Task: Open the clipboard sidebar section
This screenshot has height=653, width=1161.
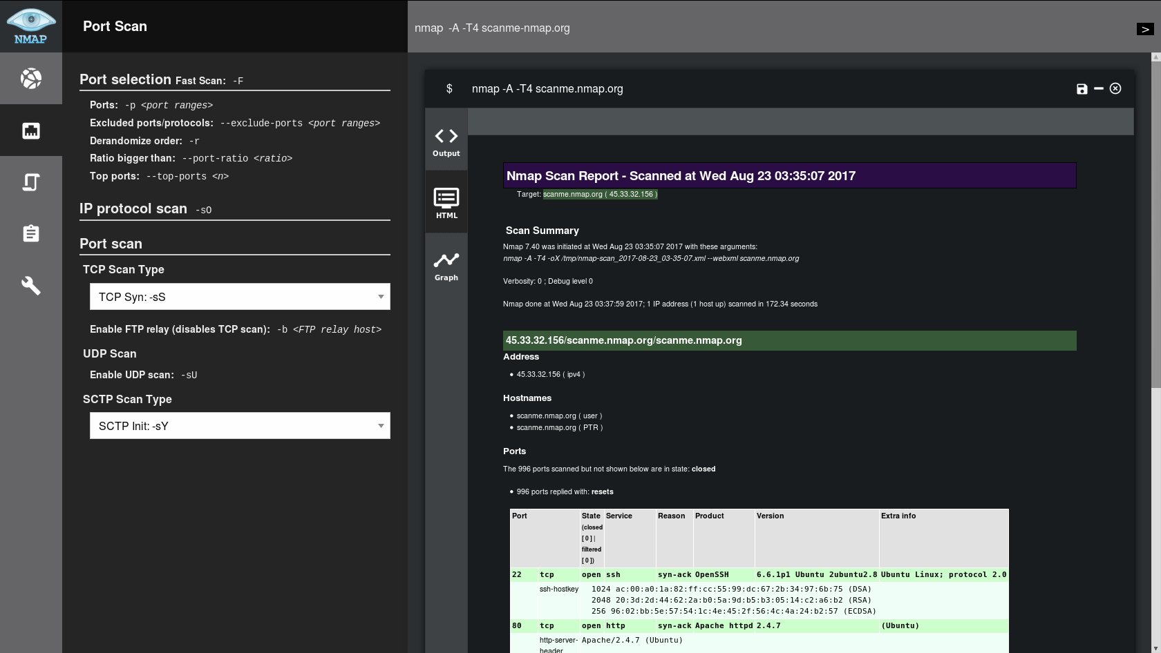Action: pyautogui.click(x=30, y=234)
